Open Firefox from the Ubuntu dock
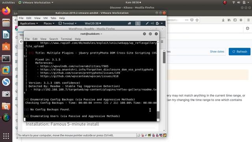 click(x=6, y=11)
